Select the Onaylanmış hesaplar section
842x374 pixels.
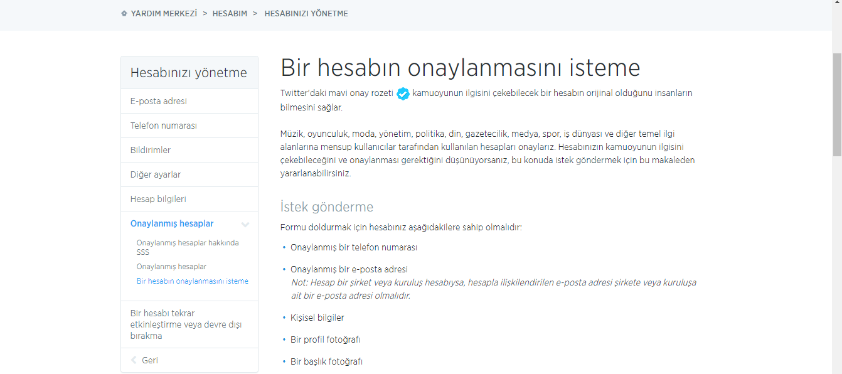(x=172, y=223)
